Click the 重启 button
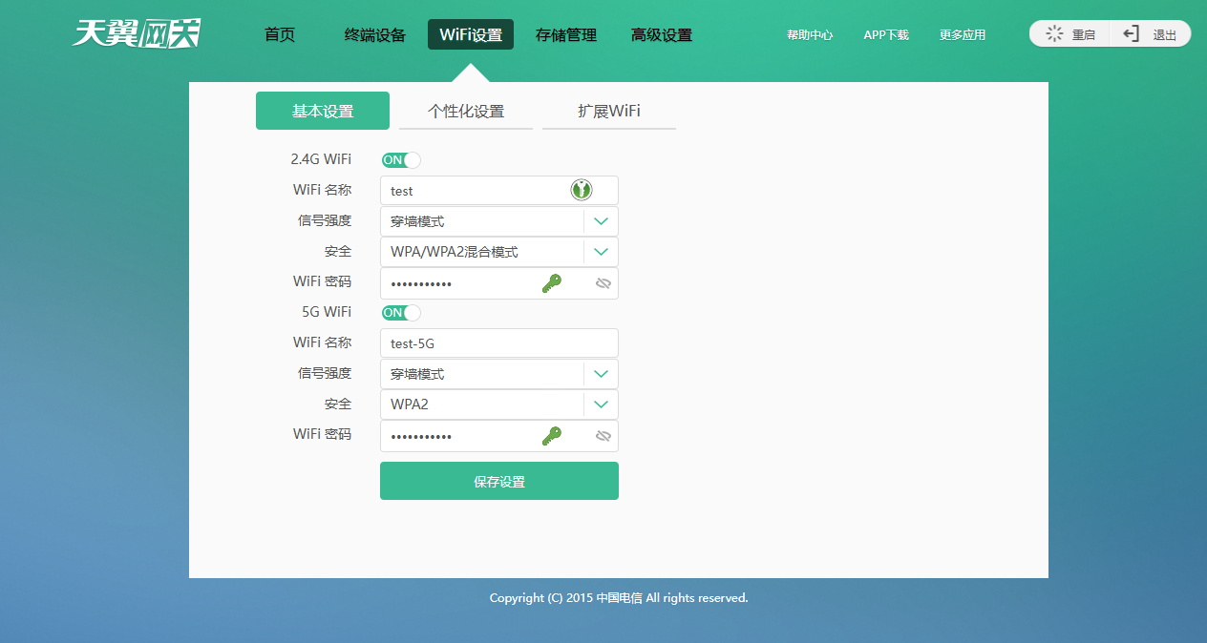Image resolution: width=1207 pixels, height=643 pixels. [1070, 34]
